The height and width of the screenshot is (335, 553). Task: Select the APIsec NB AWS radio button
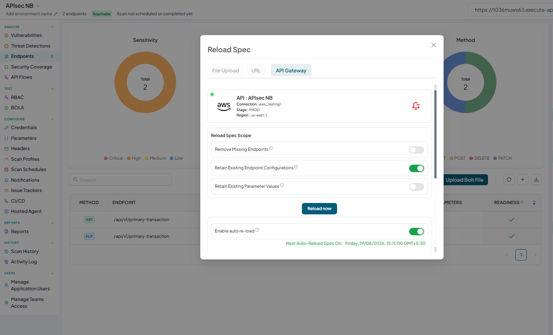pos(212,94)
